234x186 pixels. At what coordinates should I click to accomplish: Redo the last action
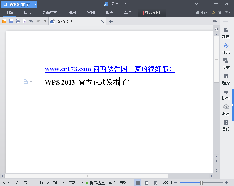pyautogui.click(x=38, y=21)
